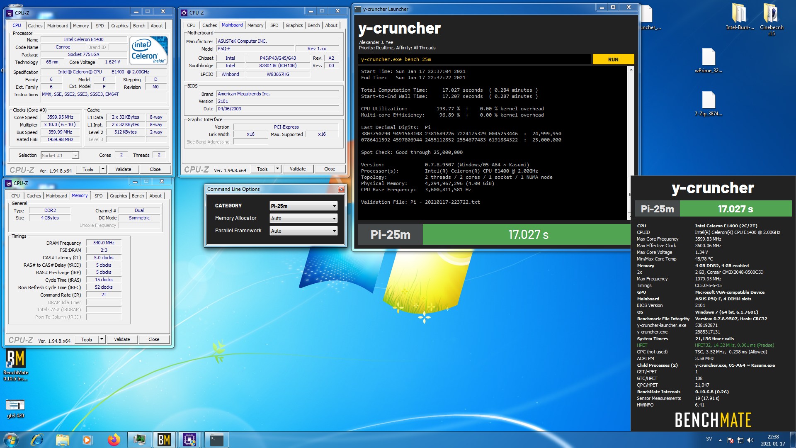Click the Core Speed 3599.95 MHz value

coord(60,117)
